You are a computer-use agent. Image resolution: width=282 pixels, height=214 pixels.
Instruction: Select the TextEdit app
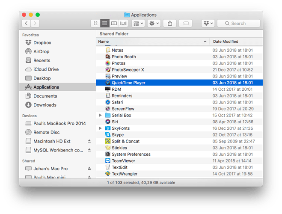pyautogui.click(x=179, y=167)
